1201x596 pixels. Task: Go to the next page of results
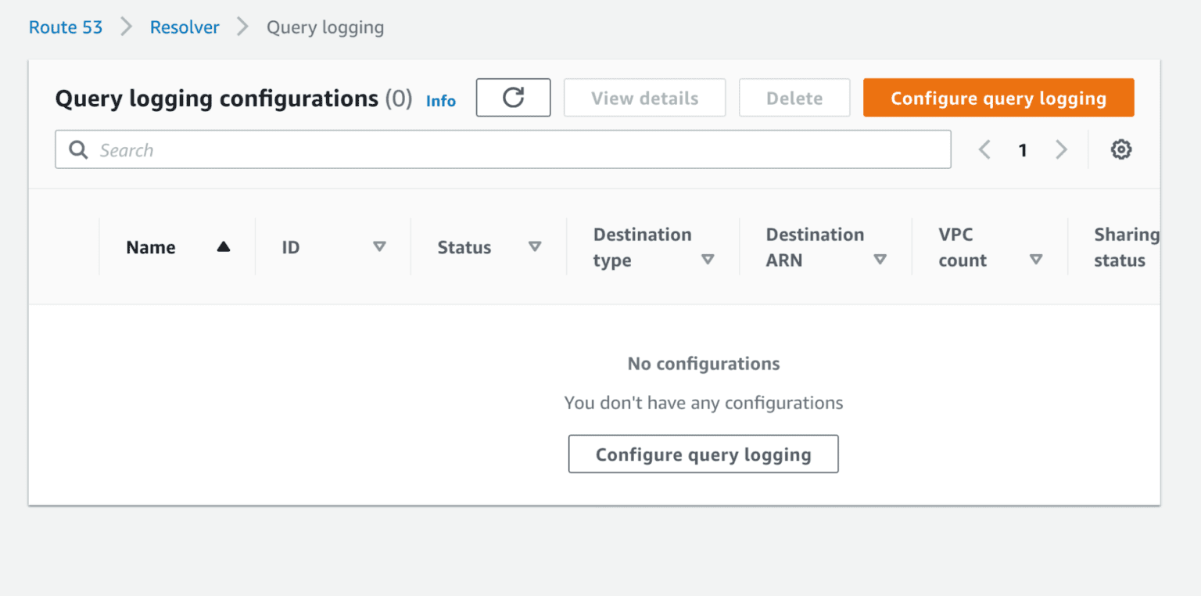tap(1061, 149)
